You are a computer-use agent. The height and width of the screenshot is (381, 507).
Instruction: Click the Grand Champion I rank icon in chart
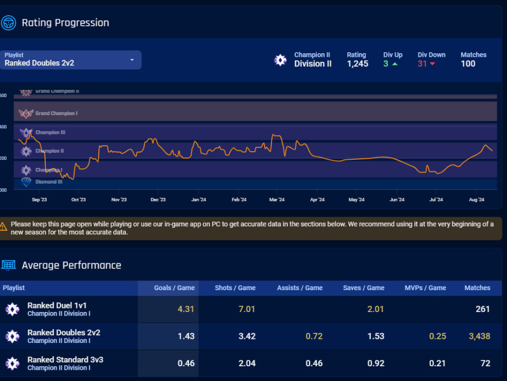click(26, 114)
